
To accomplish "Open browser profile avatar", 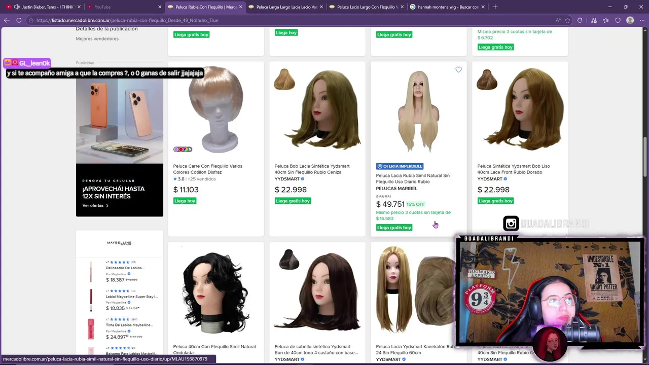I will pyautogui.click(x=630, y=20).
